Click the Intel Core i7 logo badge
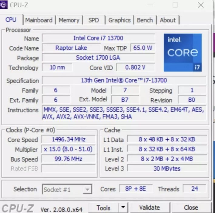Image resolution: width=215 pixels, height=213 pixels. 183,53
